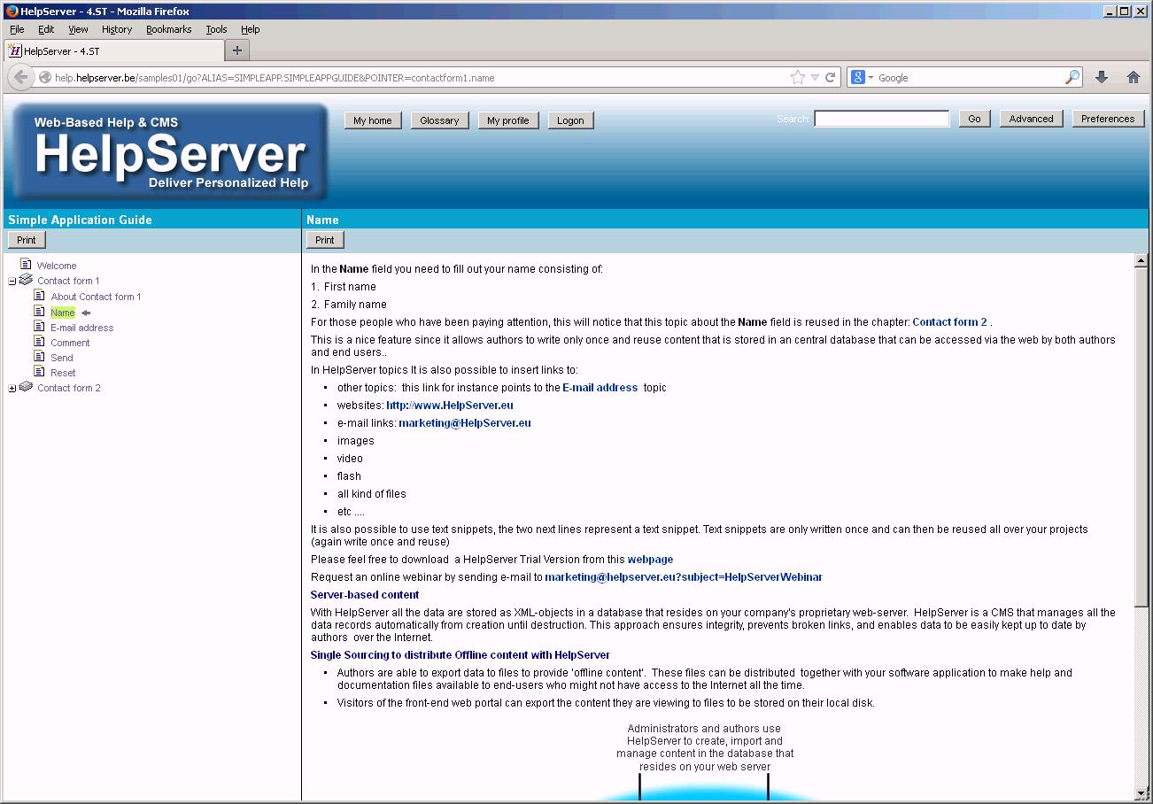Viewport: 1153px width, 804px height.
Task: Open the Contact form 2 hyperlink
Action: 949,321
